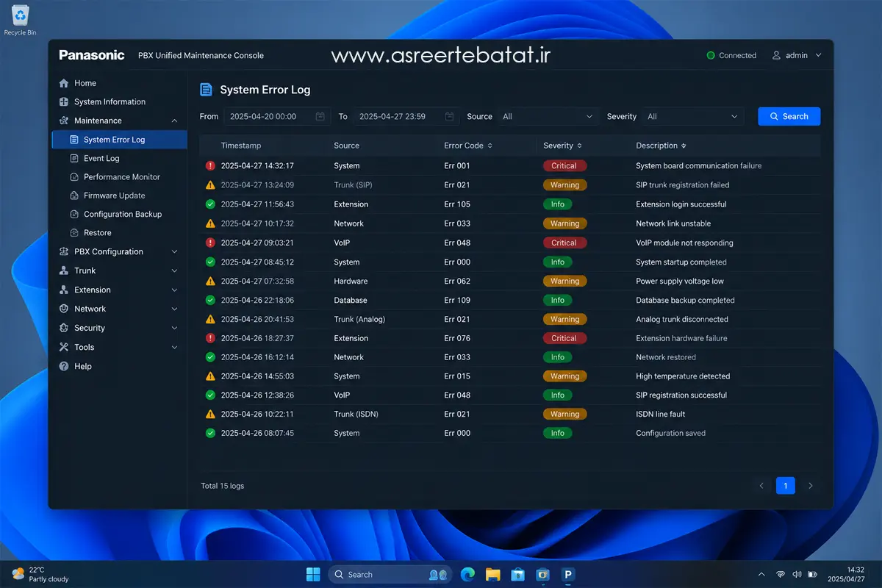Click the System Error Log title icon
This screenshot has width=882, height=588.
(x=207, y=90)
